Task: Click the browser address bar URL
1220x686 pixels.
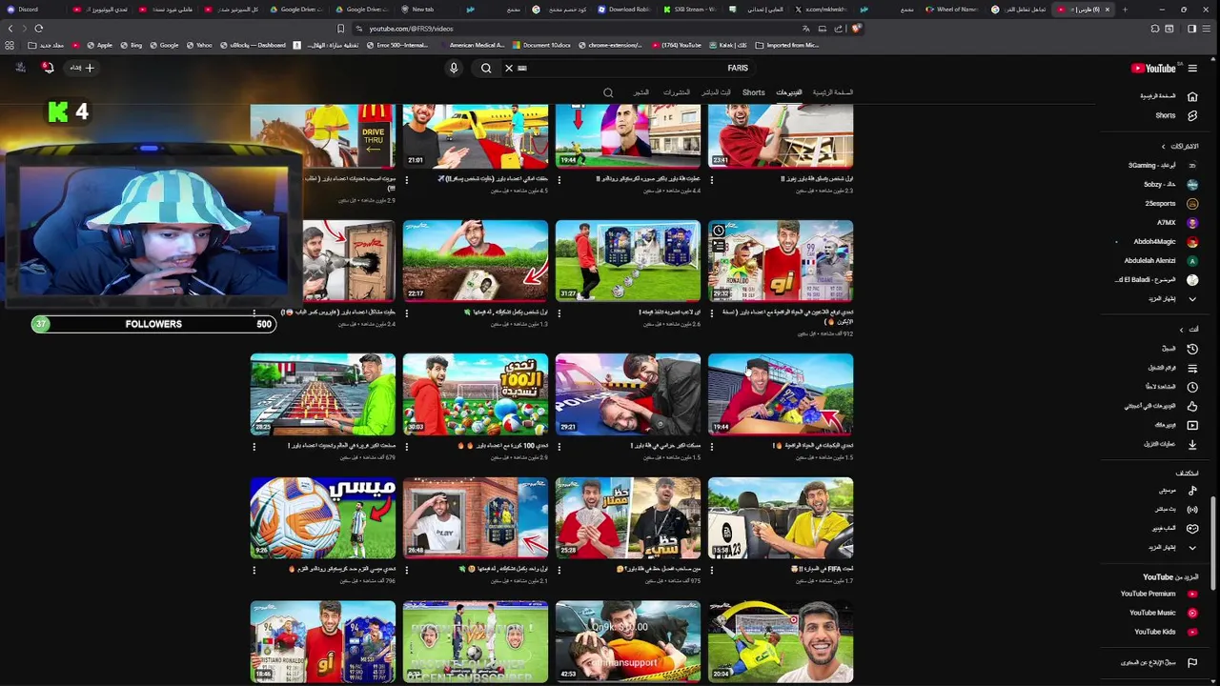Action: (x=411, y=29)
